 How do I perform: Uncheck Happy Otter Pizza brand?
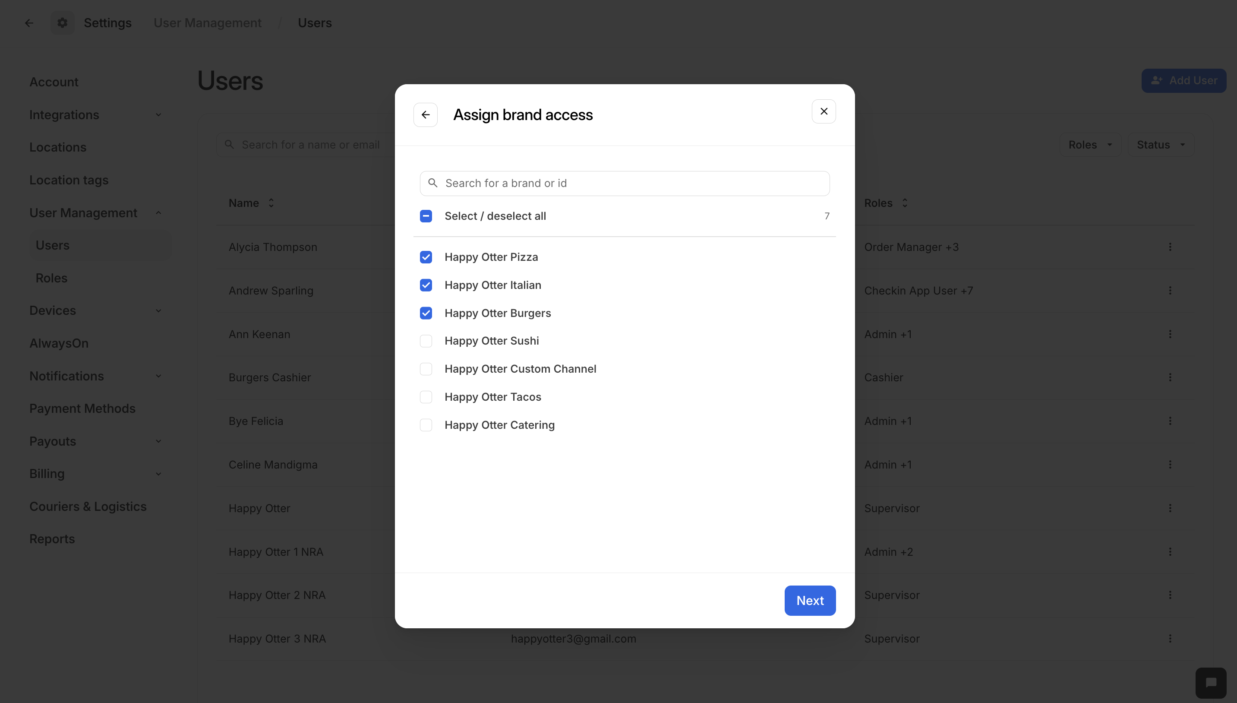coord(426,257)
